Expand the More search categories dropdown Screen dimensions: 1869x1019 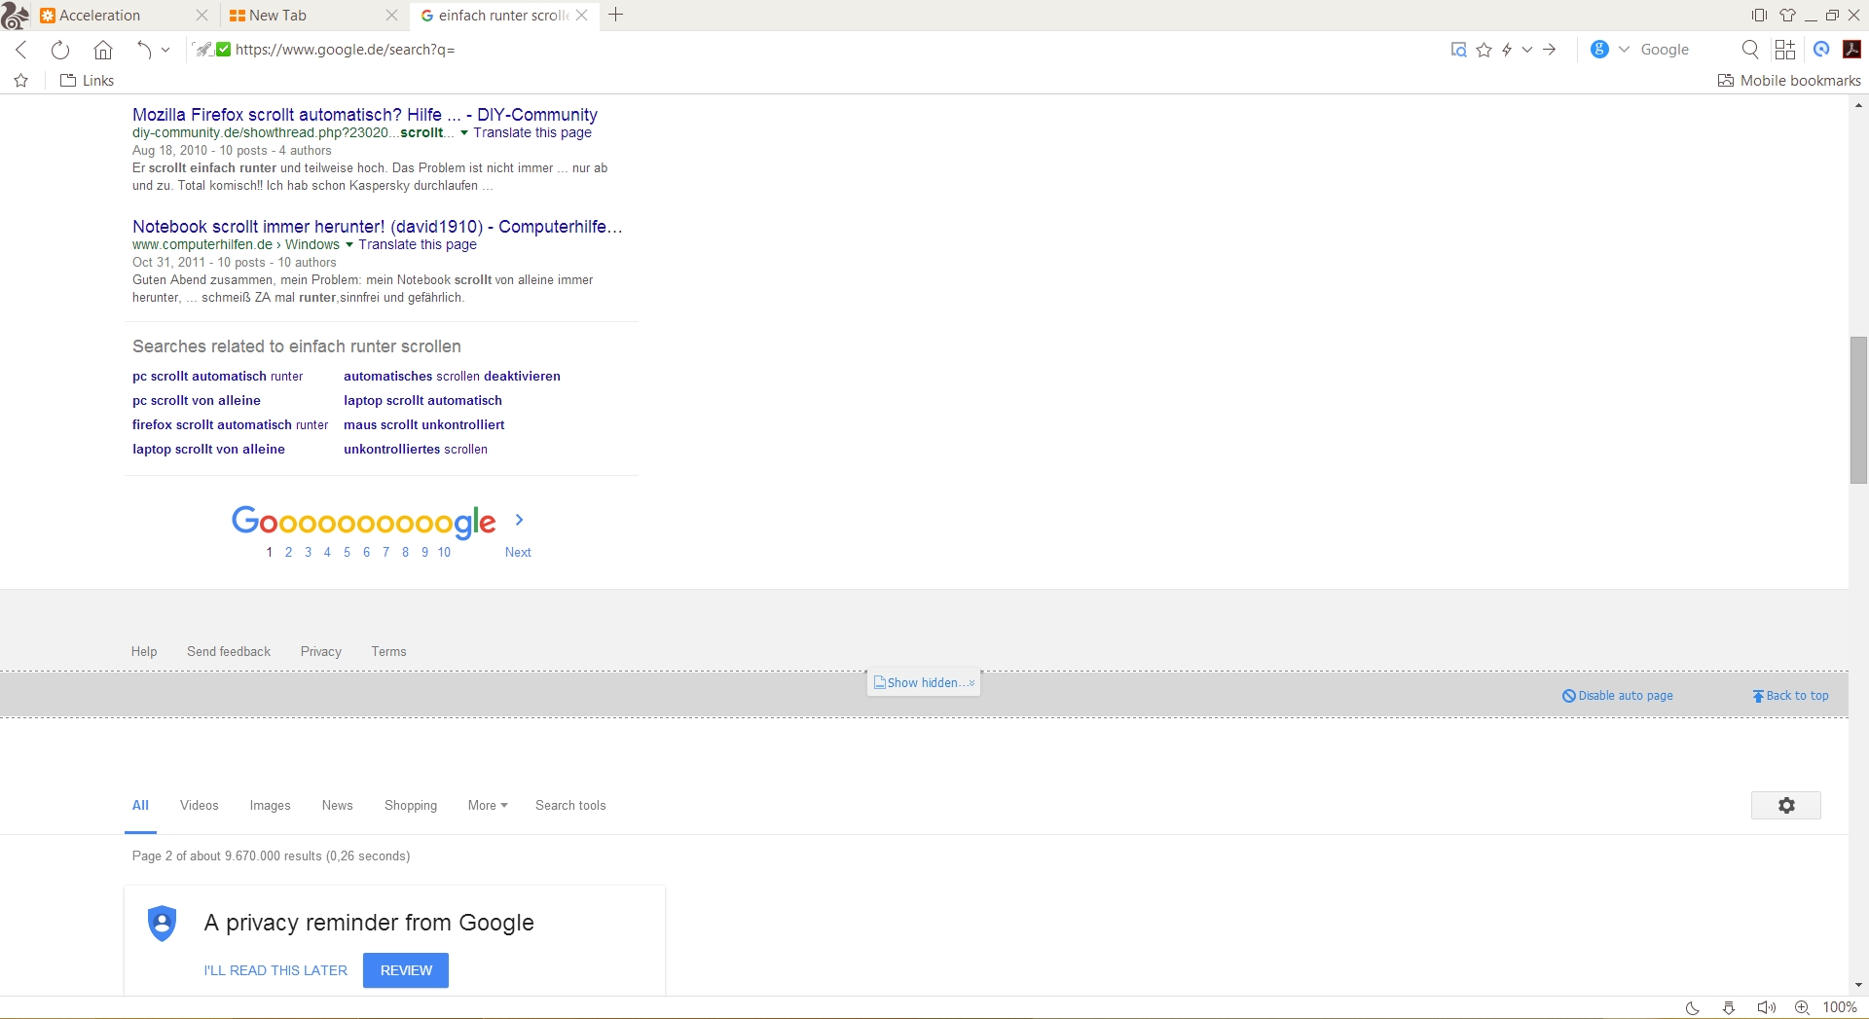(488, 806)
